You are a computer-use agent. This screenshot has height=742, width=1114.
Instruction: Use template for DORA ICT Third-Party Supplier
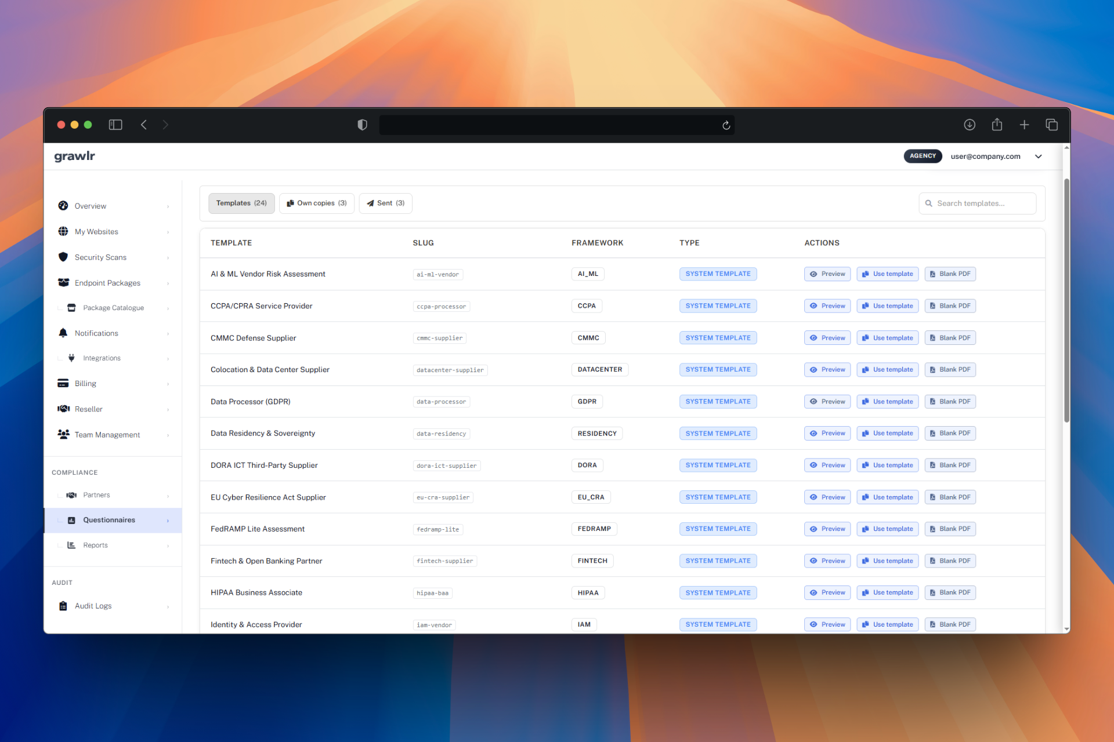888,465
